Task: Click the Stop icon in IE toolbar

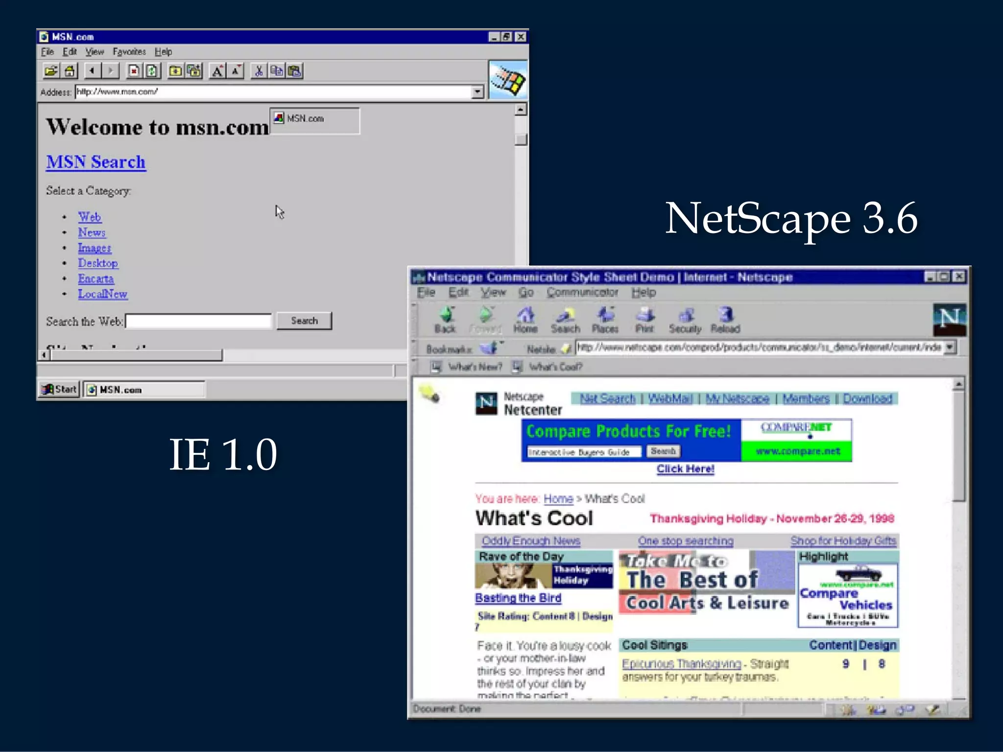Action: (133, 71)
